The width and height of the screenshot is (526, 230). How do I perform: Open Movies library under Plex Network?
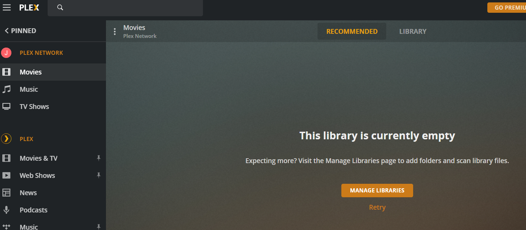(x=53, y=72)
